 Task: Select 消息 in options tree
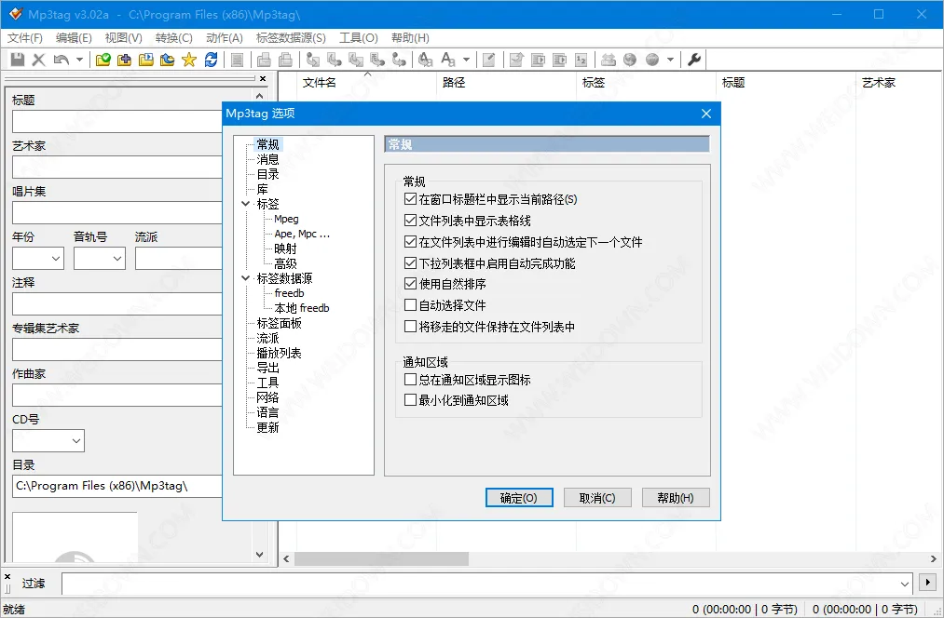pyautogui.click(x=267, y=159)
